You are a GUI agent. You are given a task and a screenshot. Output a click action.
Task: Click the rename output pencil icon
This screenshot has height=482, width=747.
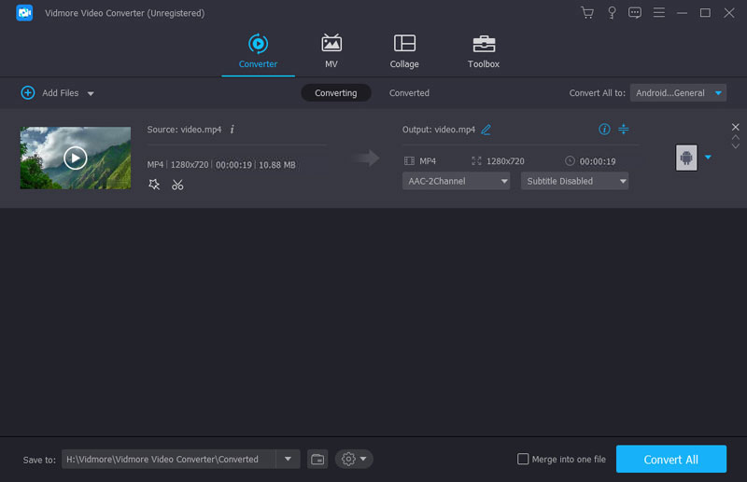[486, 130]
